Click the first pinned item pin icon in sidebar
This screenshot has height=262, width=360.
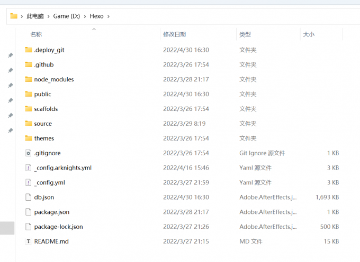click(10, 55)
